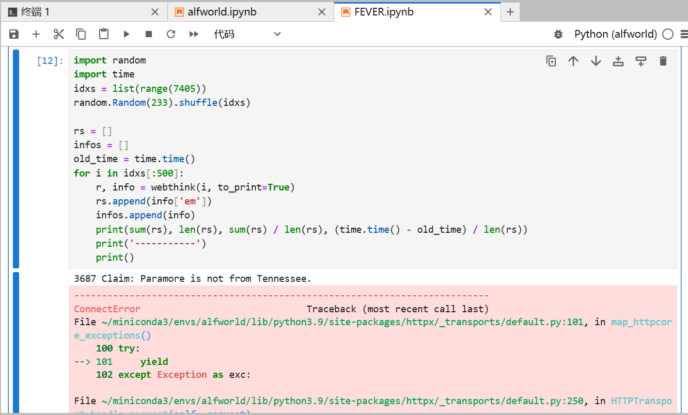Run the current cell
Screen dimensions: 688x415
126,34
